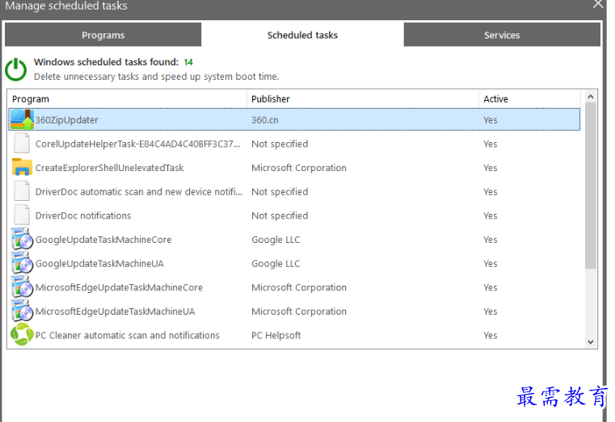Click Yes active value for PC Cleaner task
615x422 pixels.
click(x=491, y=335)
